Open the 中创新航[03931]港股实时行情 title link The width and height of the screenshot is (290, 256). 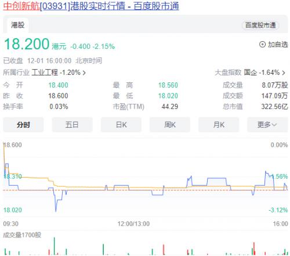tap(91, 6)
